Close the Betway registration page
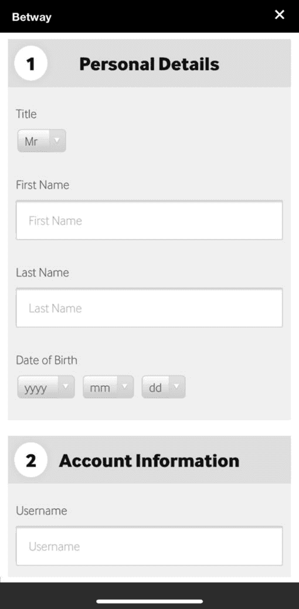Screen dimensions: 299x609 pos(279,15)
